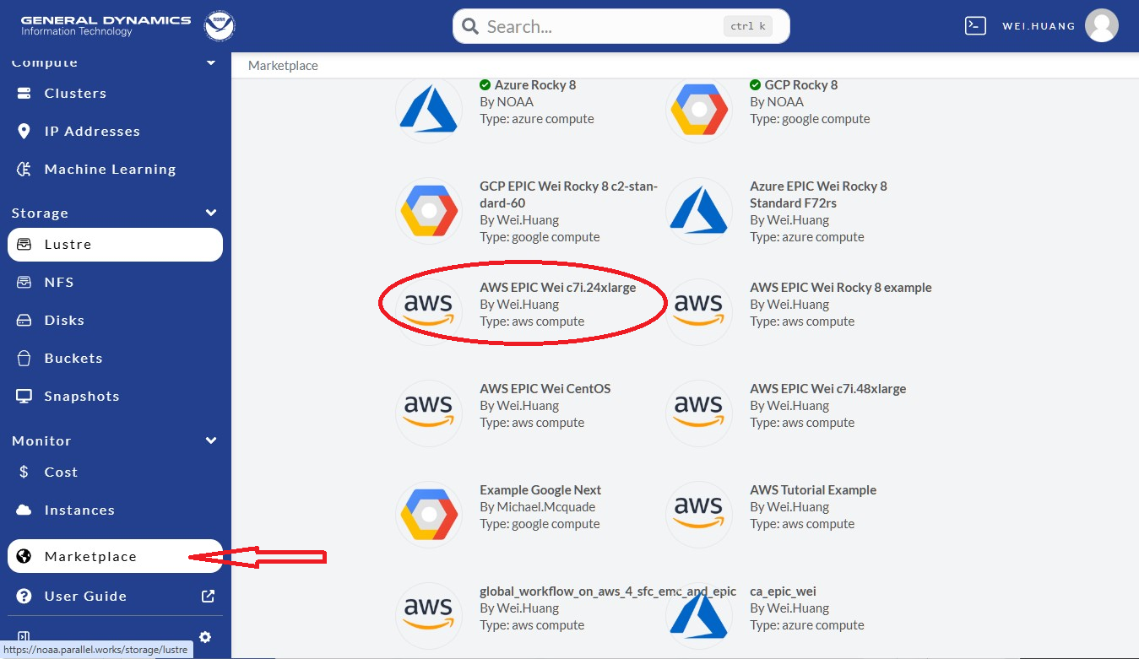Open settings with the gear icon

point(205,637)
